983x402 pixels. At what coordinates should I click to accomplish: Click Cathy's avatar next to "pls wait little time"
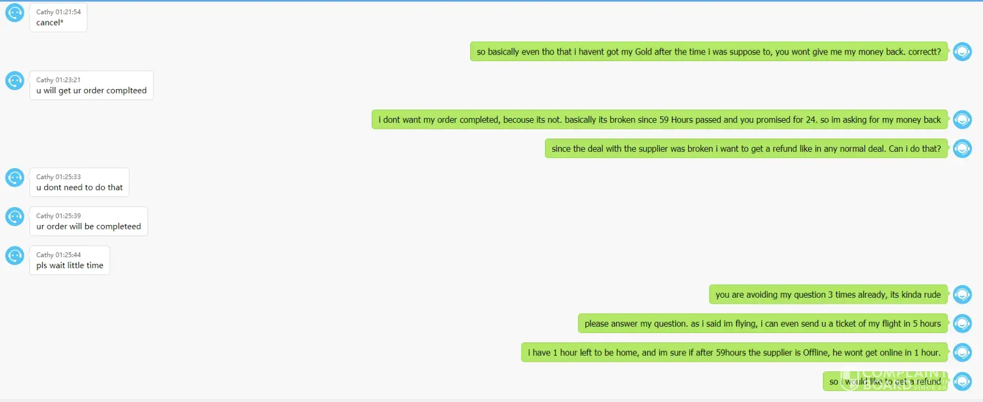point(15,256)
